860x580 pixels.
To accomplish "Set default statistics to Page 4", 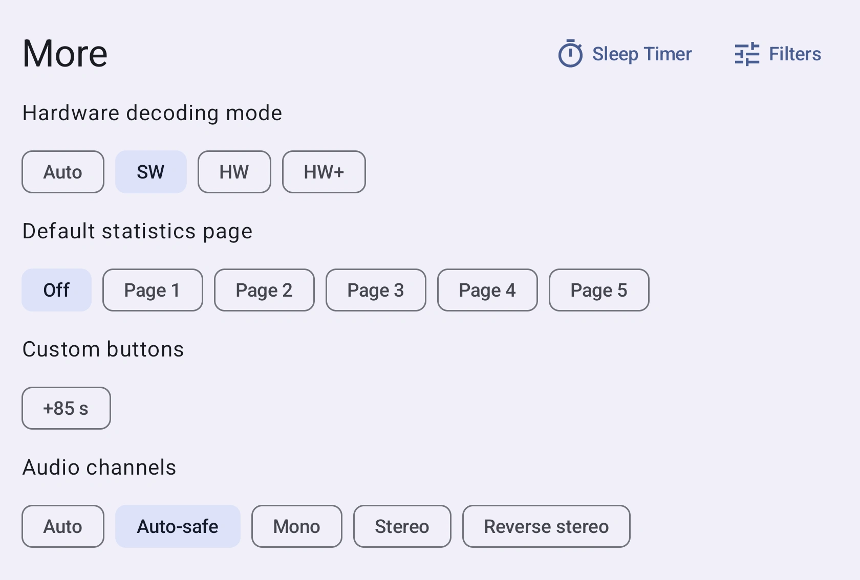I will pos(487,290).
